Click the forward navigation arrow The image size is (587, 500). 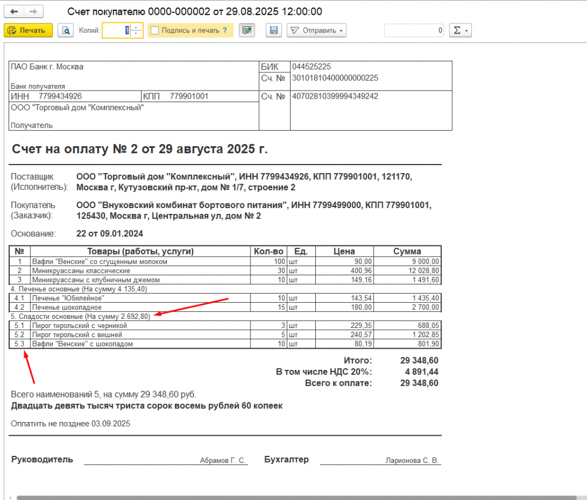click(x=33, y=11)
